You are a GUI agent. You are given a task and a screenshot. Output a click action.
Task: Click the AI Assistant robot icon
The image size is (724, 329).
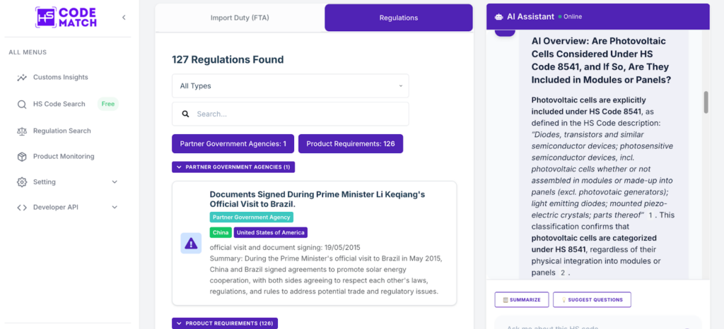[499, 17]
